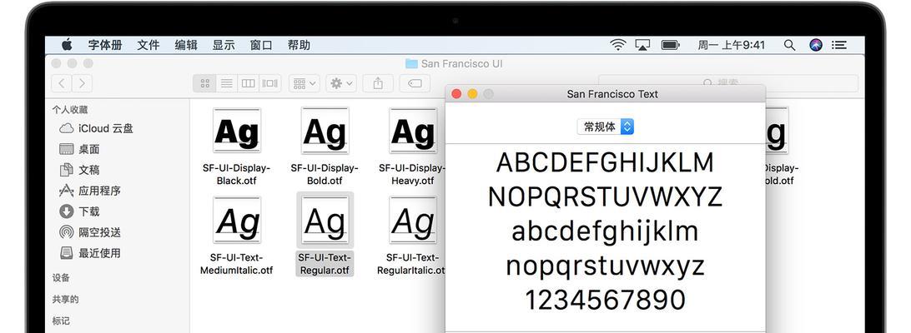The image size is (911, 333).
Task: Click the 设备 sidebar heading
Action: pyautogui.click(x=61, y=277)
